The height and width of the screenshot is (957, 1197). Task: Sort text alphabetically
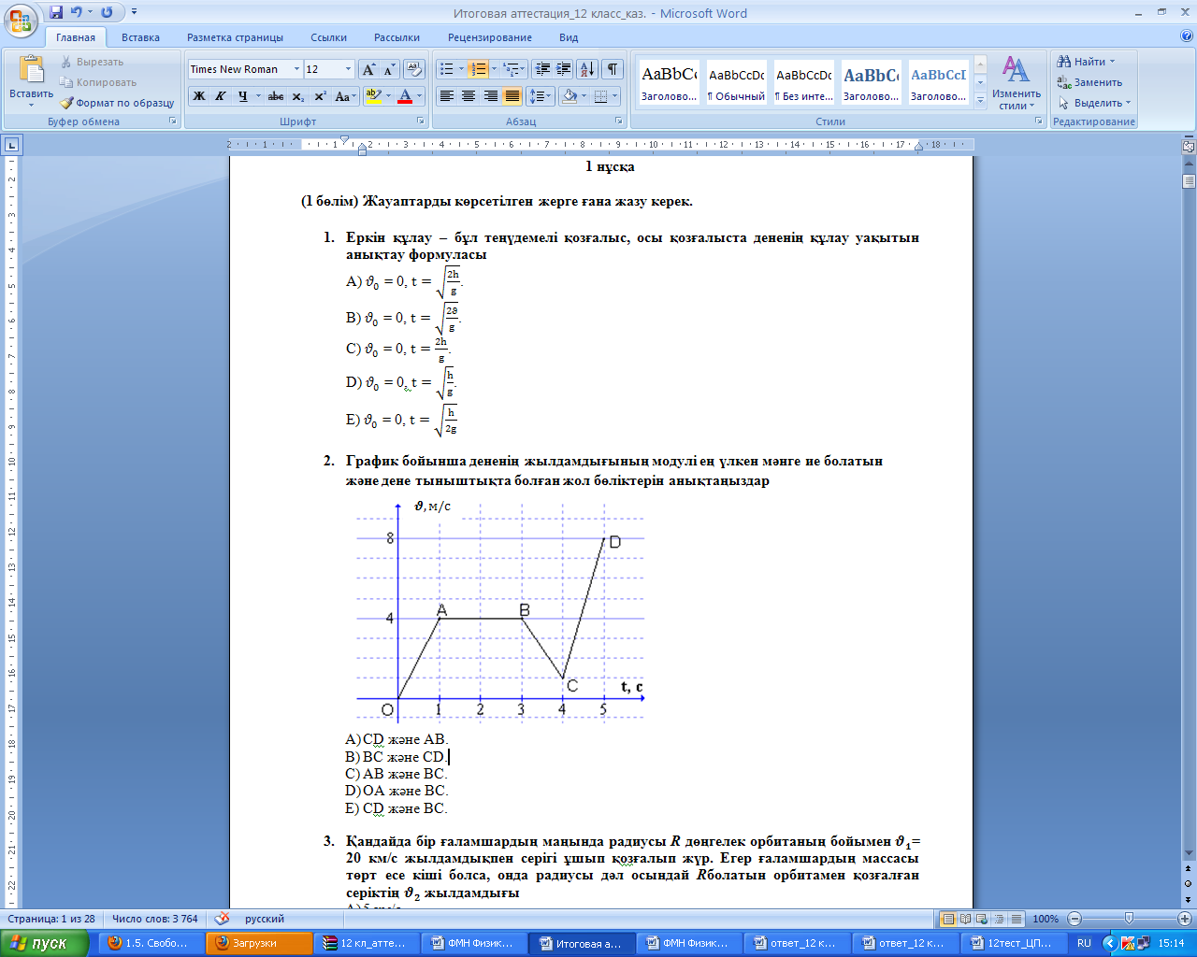(587, 69)
